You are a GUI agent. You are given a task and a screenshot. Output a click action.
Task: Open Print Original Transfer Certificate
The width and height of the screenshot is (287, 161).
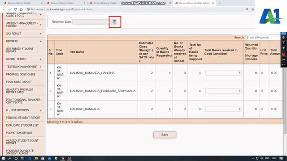tap(23, 101)
